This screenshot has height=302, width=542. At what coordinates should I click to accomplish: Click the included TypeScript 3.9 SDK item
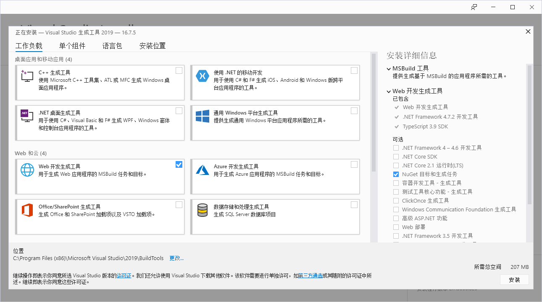[x=426, y=127]
